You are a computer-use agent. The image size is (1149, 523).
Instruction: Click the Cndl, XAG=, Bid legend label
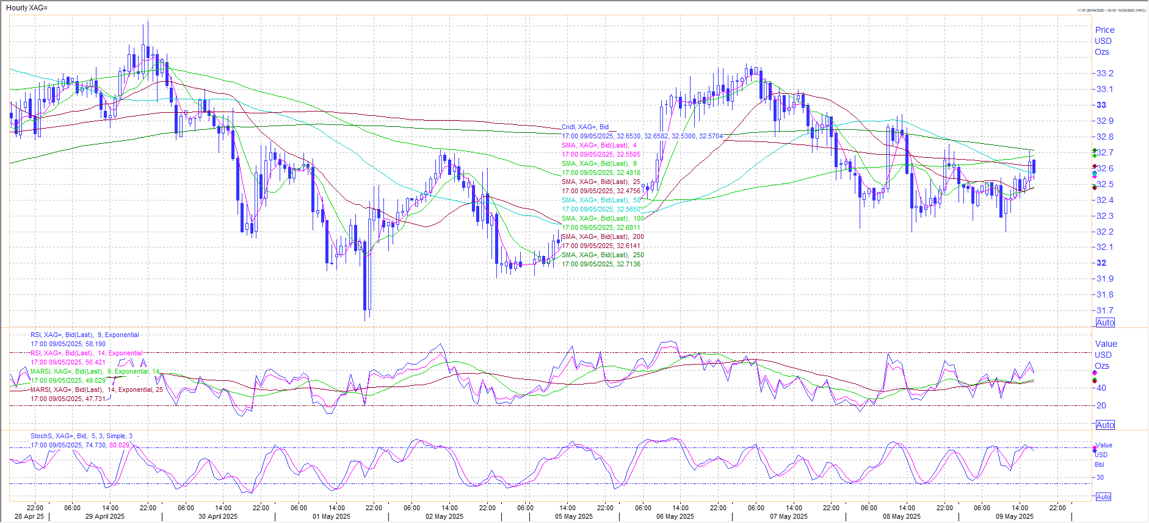(x=585, y=127)
